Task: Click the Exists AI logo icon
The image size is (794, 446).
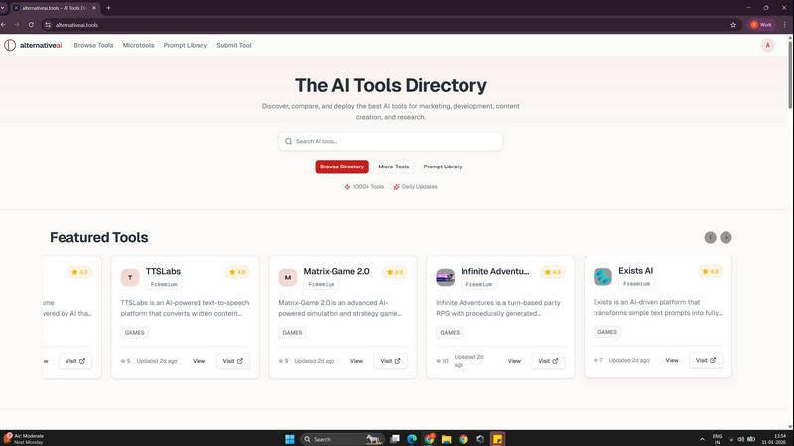Action: 602,277
